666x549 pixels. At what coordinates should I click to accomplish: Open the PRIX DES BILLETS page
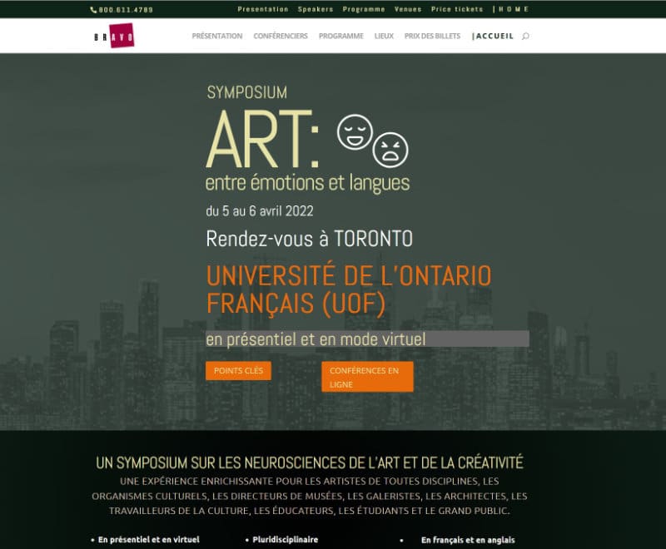[x=432, y=37]
